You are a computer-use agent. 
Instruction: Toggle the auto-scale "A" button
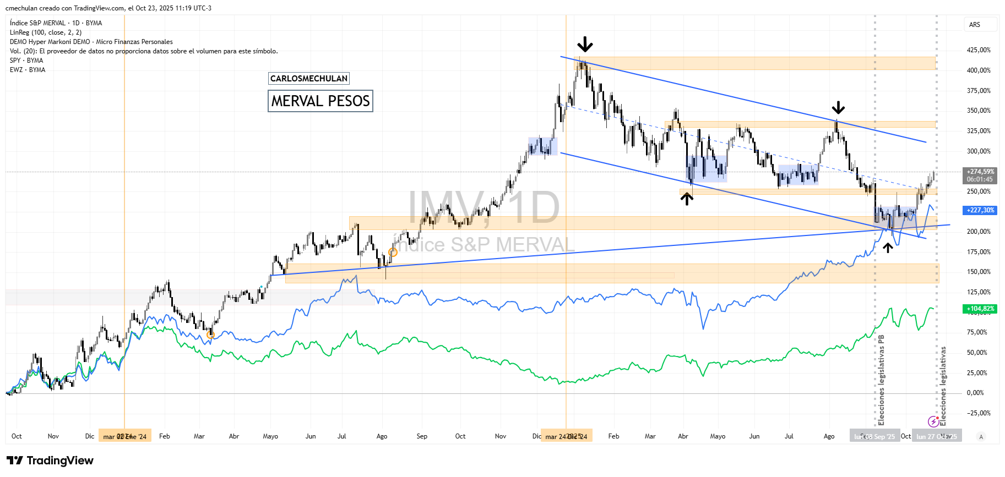point(980,436)
